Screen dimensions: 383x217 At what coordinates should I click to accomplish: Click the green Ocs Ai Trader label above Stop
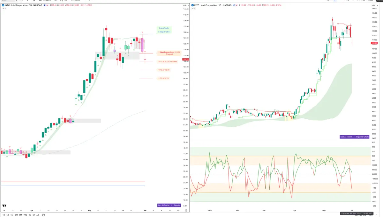point(164,28)
